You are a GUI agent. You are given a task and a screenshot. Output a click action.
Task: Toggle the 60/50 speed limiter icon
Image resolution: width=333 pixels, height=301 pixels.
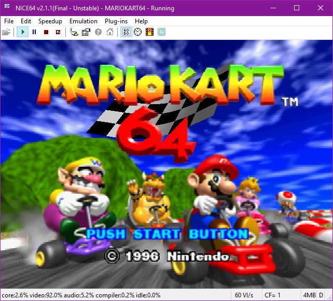coord(126,32)
